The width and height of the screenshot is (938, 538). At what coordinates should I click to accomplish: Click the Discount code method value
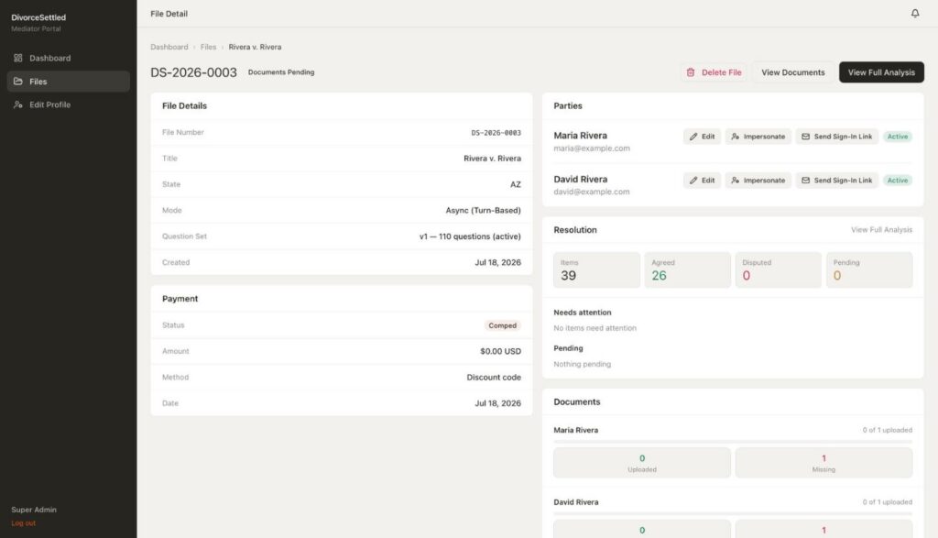[x=494, y=377]
